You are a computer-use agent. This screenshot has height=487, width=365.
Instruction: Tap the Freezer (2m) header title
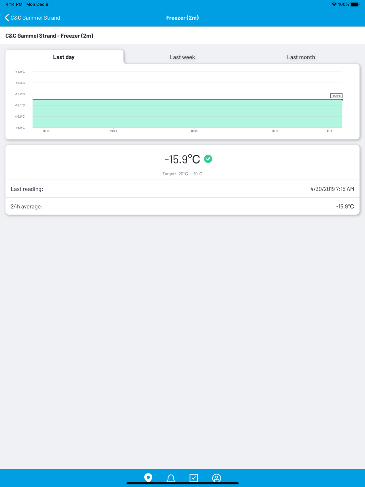pyautogui.click(x=182, y=18)
